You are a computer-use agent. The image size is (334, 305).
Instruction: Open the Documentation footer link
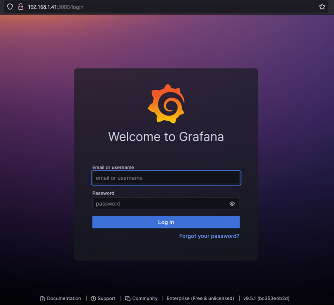click(61, 298)
